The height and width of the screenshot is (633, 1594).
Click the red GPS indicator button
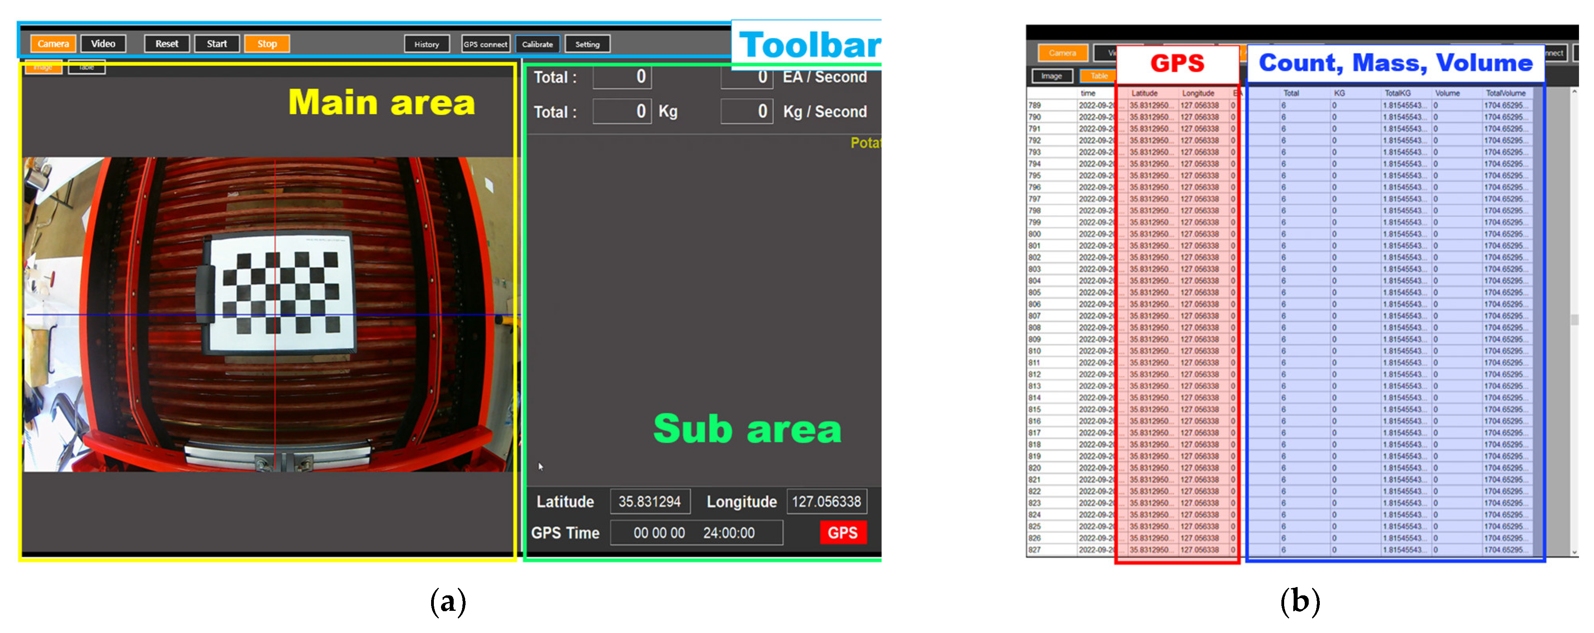click(x=842, y=533)
